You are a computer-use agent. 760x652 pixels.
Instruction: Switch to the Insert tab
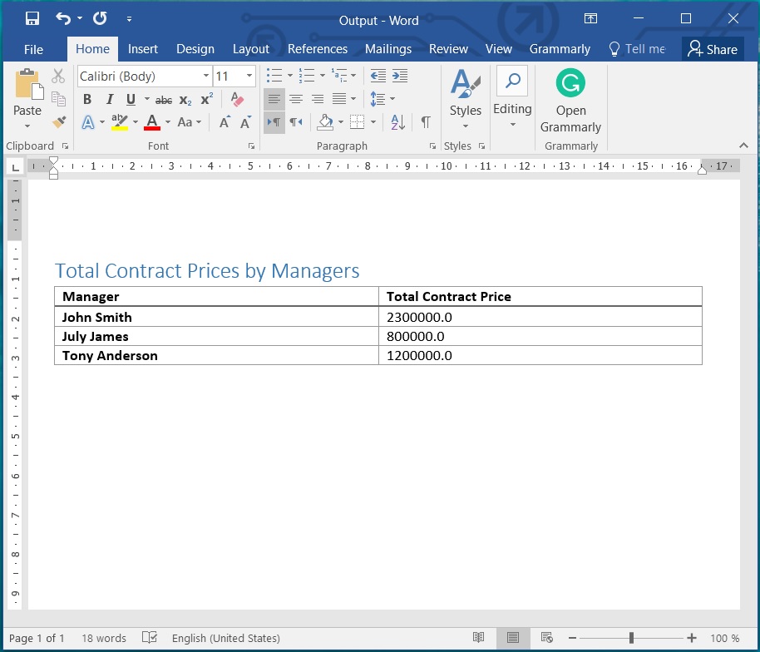pyautogui.click(x=143, y=49)
